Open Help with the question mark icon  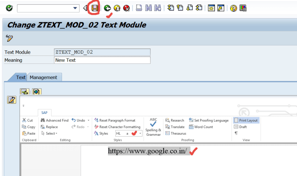tap(233, 8)
